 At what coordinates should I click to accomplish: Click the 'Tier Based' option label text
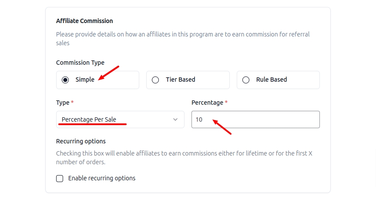pos(180,80)
